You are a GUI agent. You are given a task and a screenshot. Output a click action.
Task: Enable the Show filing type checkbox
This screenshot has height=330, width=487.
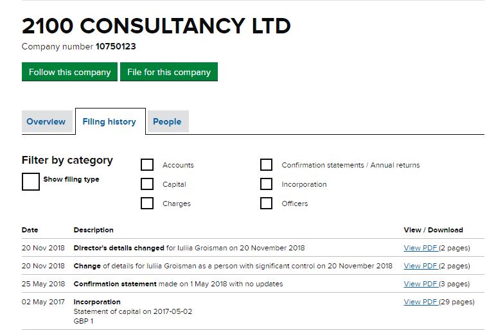(31, 181)
